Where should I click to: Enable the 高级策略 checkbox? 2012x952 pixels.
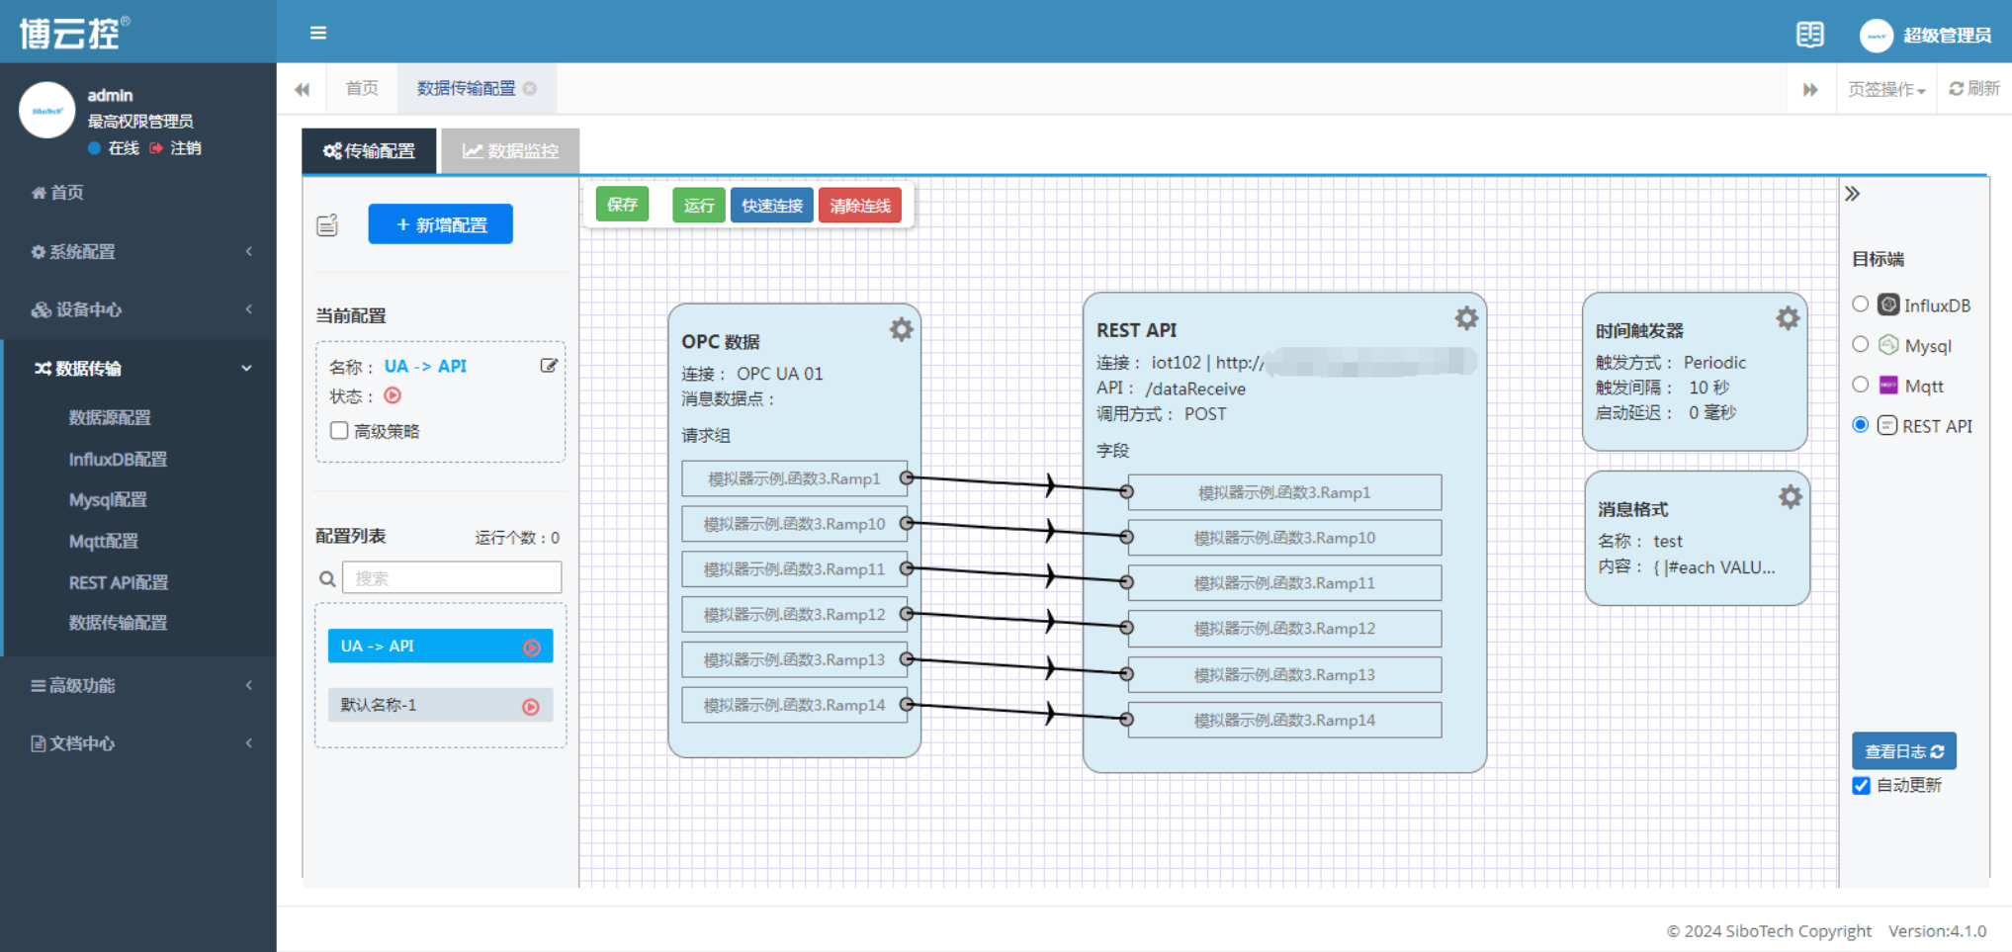339,430
